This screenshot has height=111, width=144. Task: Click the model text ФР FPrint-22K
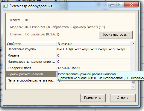[65, 27]
